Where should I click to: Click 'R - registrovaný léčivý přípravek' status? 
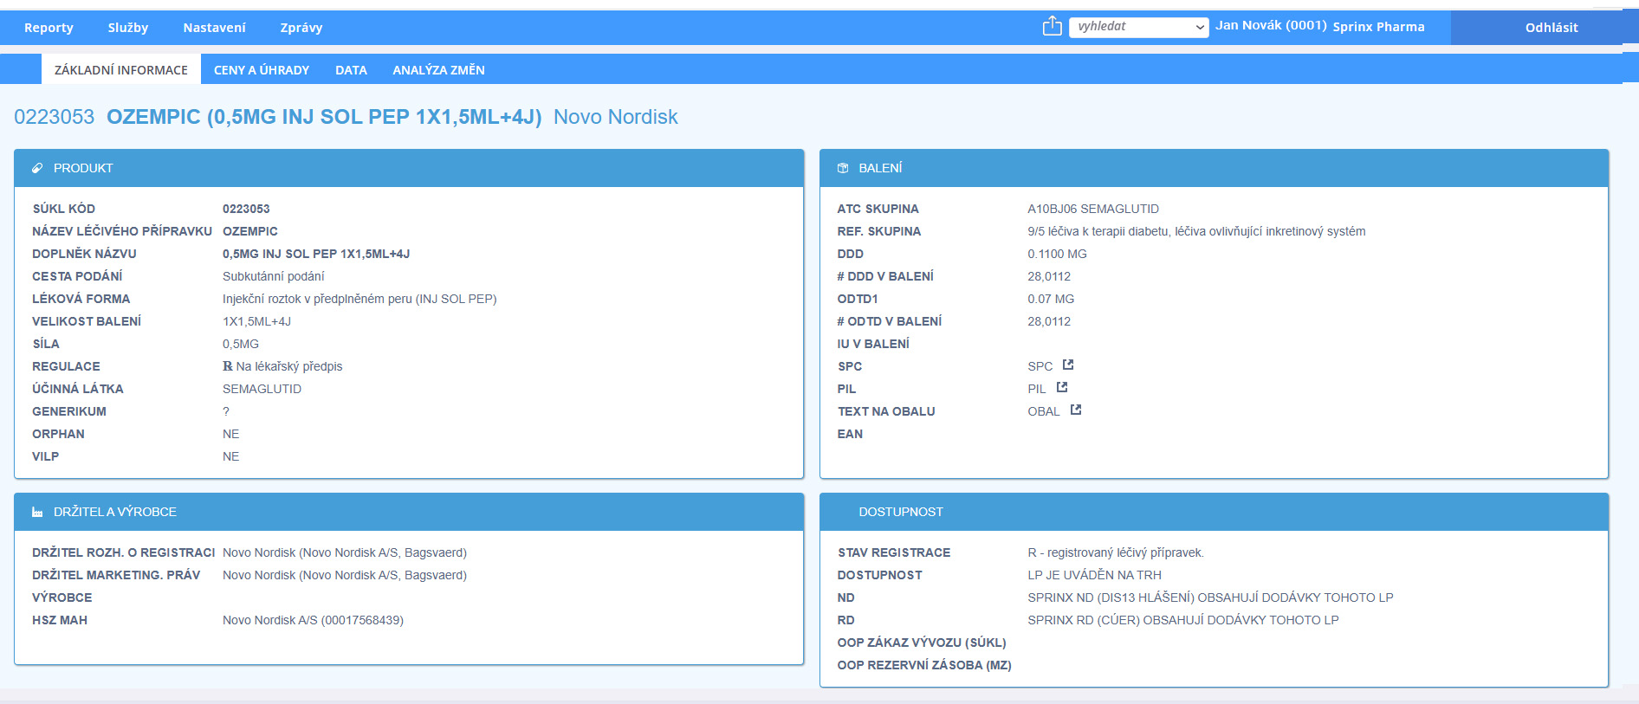click(1116, 552)
